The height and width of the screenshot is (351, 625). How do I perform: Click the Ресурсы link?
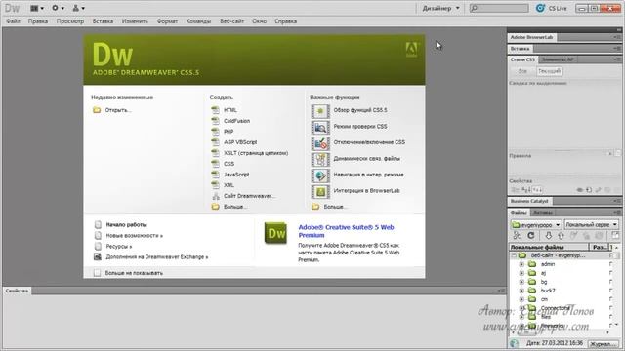(x=119, y=247)
